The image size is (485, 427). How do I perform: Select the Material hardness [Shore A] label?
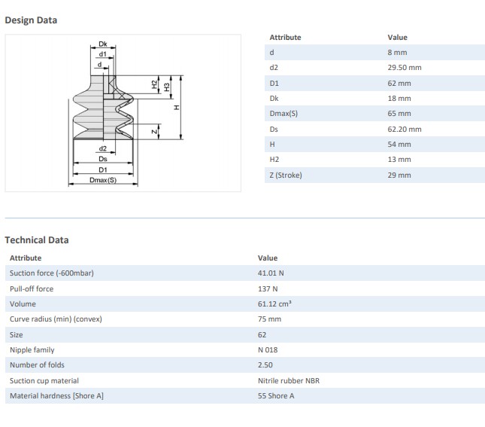click(56, 396)
